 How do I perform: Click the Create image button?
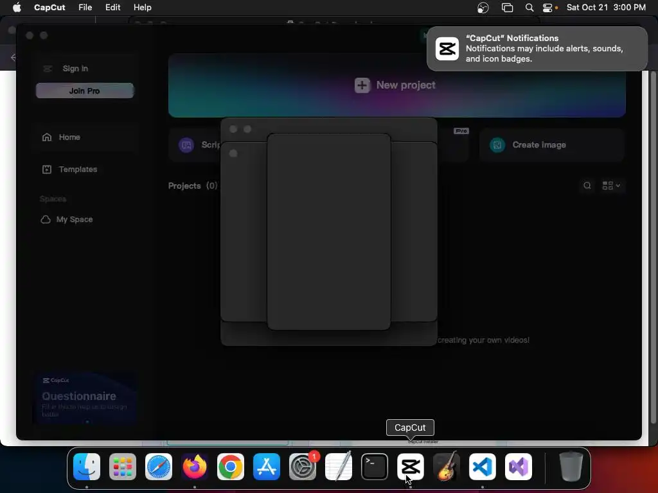[551, 145]
